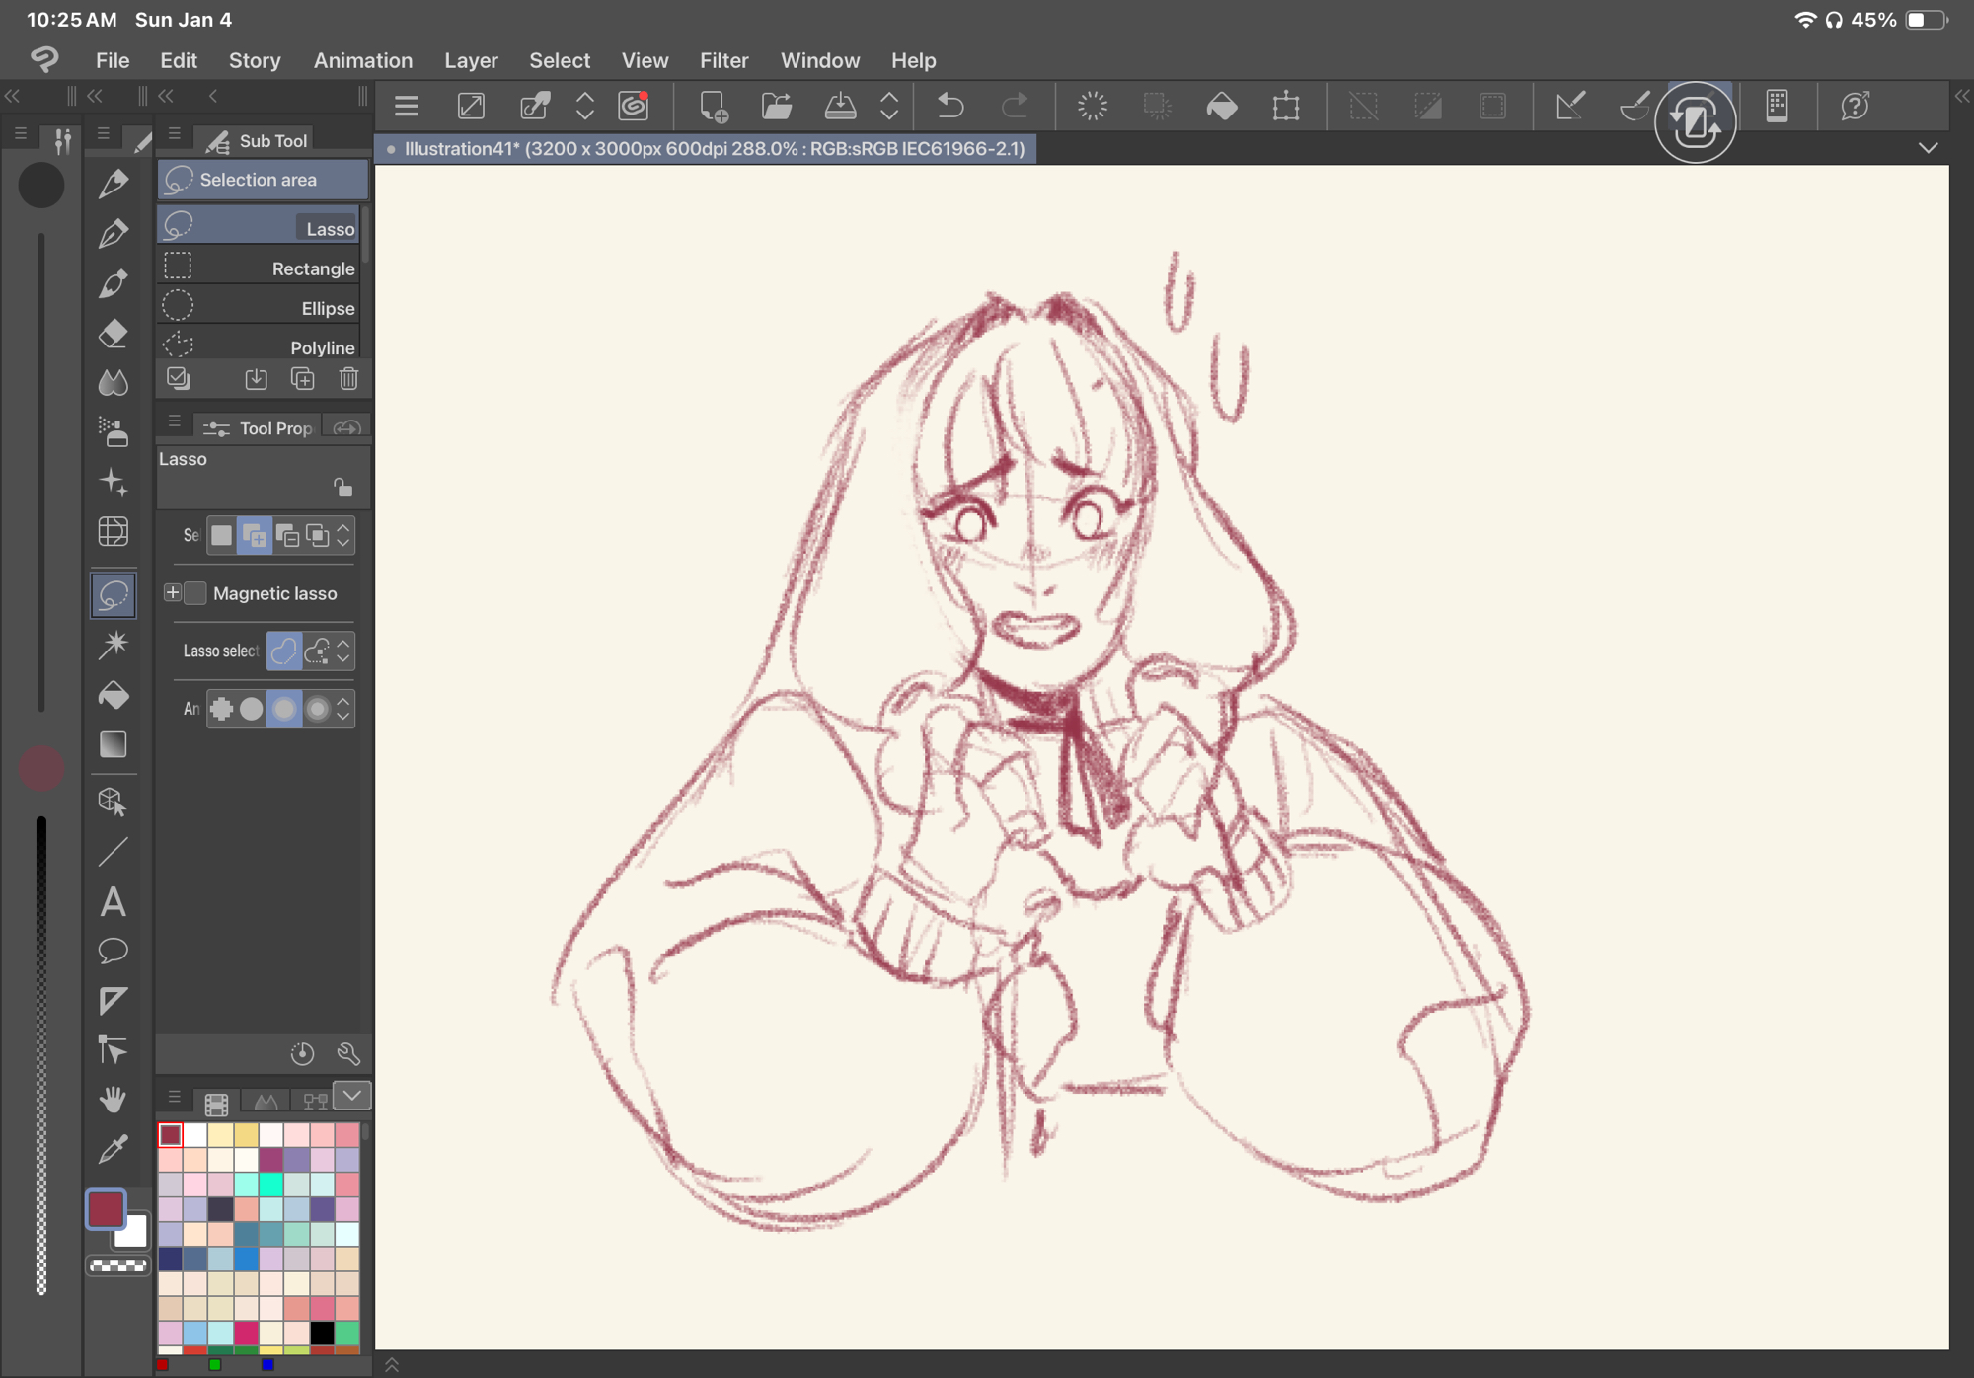Open the Layer menu

pyautogui.click(x=471, y=60)
